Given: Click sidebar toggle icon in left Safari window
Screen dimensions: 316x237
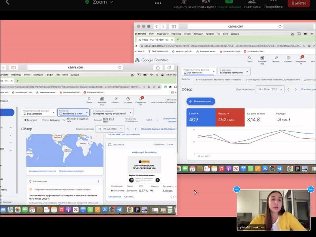Looking at the screenshot, I should pos(13,68).
